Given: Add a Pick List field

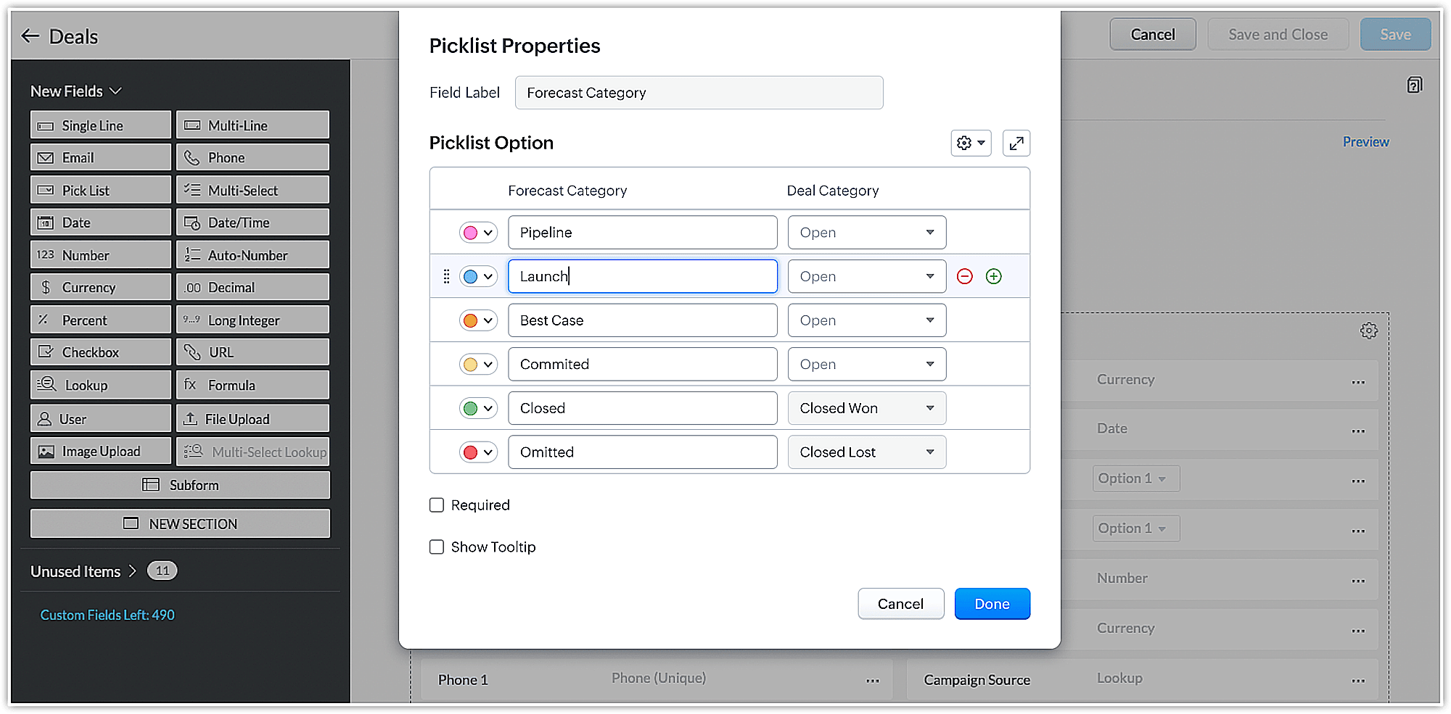Looking at the screenshot, I should coord(100,190).
